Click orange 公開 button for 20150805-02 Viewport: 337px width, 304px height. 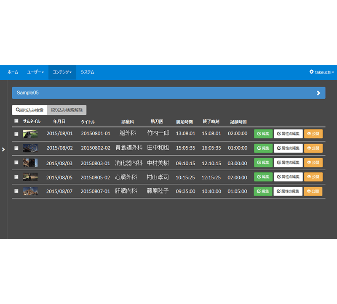(313, 177)
